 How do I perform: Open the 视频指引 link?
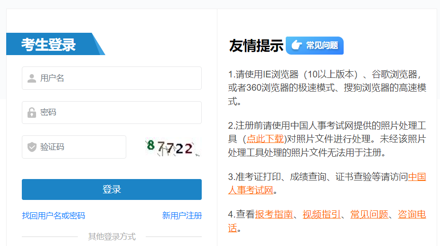pyautogui.click(x=321, y=214)
